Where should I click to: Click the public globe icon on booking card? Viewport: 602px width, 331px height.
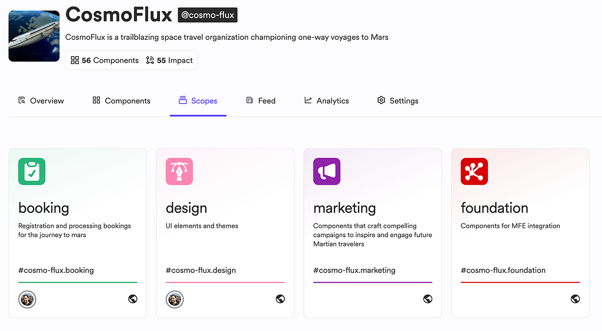(x=133, y=299)
